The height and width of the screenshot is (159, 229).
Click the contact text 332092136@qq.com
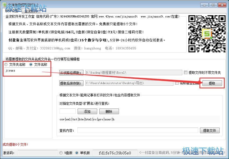coord(55,48)
